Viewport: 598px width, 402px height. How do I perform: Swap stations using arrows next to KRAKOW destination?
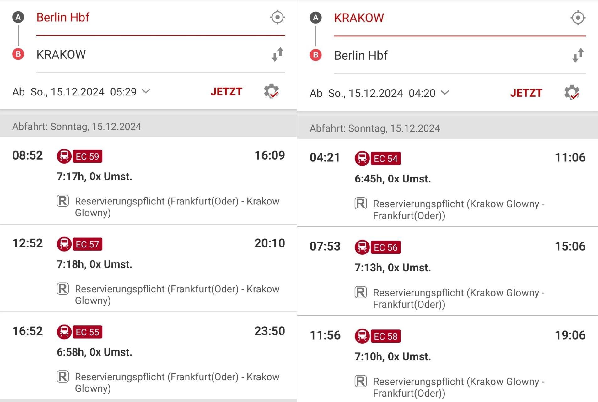277,55
